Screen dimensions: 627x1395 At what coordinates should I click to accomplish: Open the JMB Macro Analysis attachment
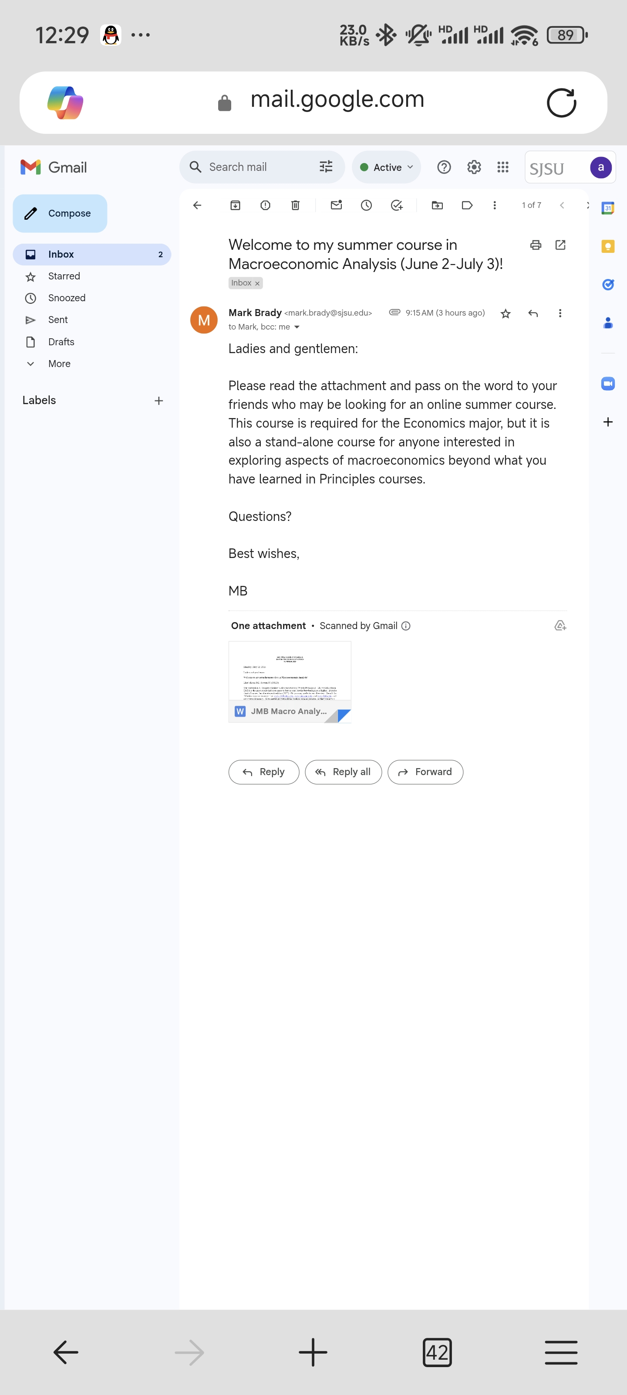(x=290, y=681)
